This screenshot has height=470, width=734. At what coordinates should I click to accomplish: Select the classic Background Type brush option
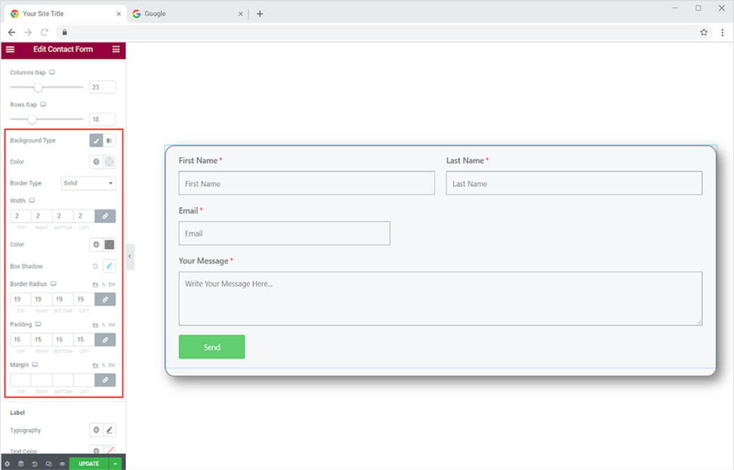pyautogui.click(x=96, y=141)
